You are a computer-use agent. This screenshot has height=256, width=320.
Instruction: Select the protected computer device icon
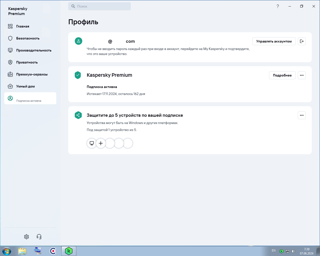pos(92,143)
